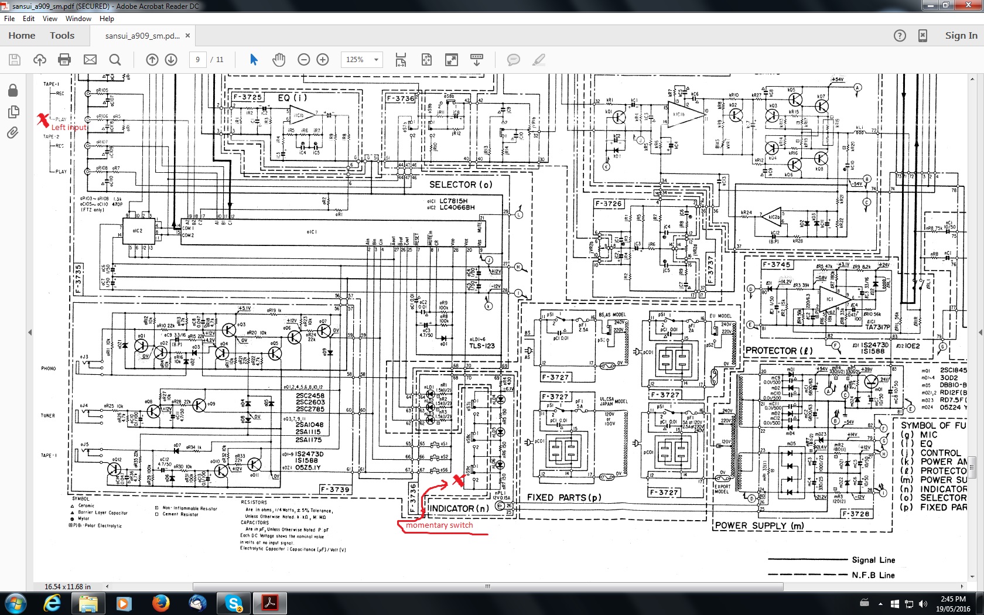Viewport: 984px width, 615px height.
Task: Click the vertical scrollbar thumb
Action: click(x=973, y=466)
